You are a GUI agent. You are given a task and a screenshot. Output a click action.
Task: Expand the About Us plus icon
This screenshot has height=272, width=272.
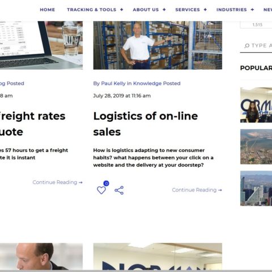pyautogui.click(x=164, y=10)
